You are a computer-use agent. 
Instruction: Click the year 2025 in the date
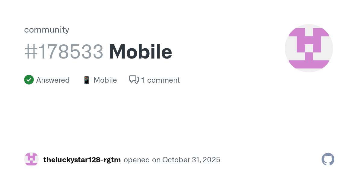pyautogui.click(x=212, y=160)
